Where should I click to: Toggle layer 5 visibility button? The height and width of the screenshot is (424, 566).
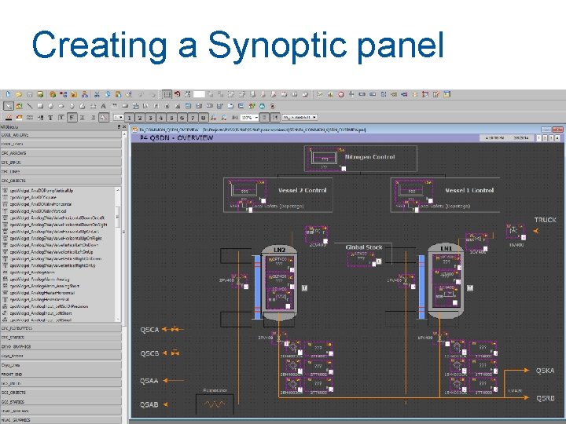click(171, 118)
